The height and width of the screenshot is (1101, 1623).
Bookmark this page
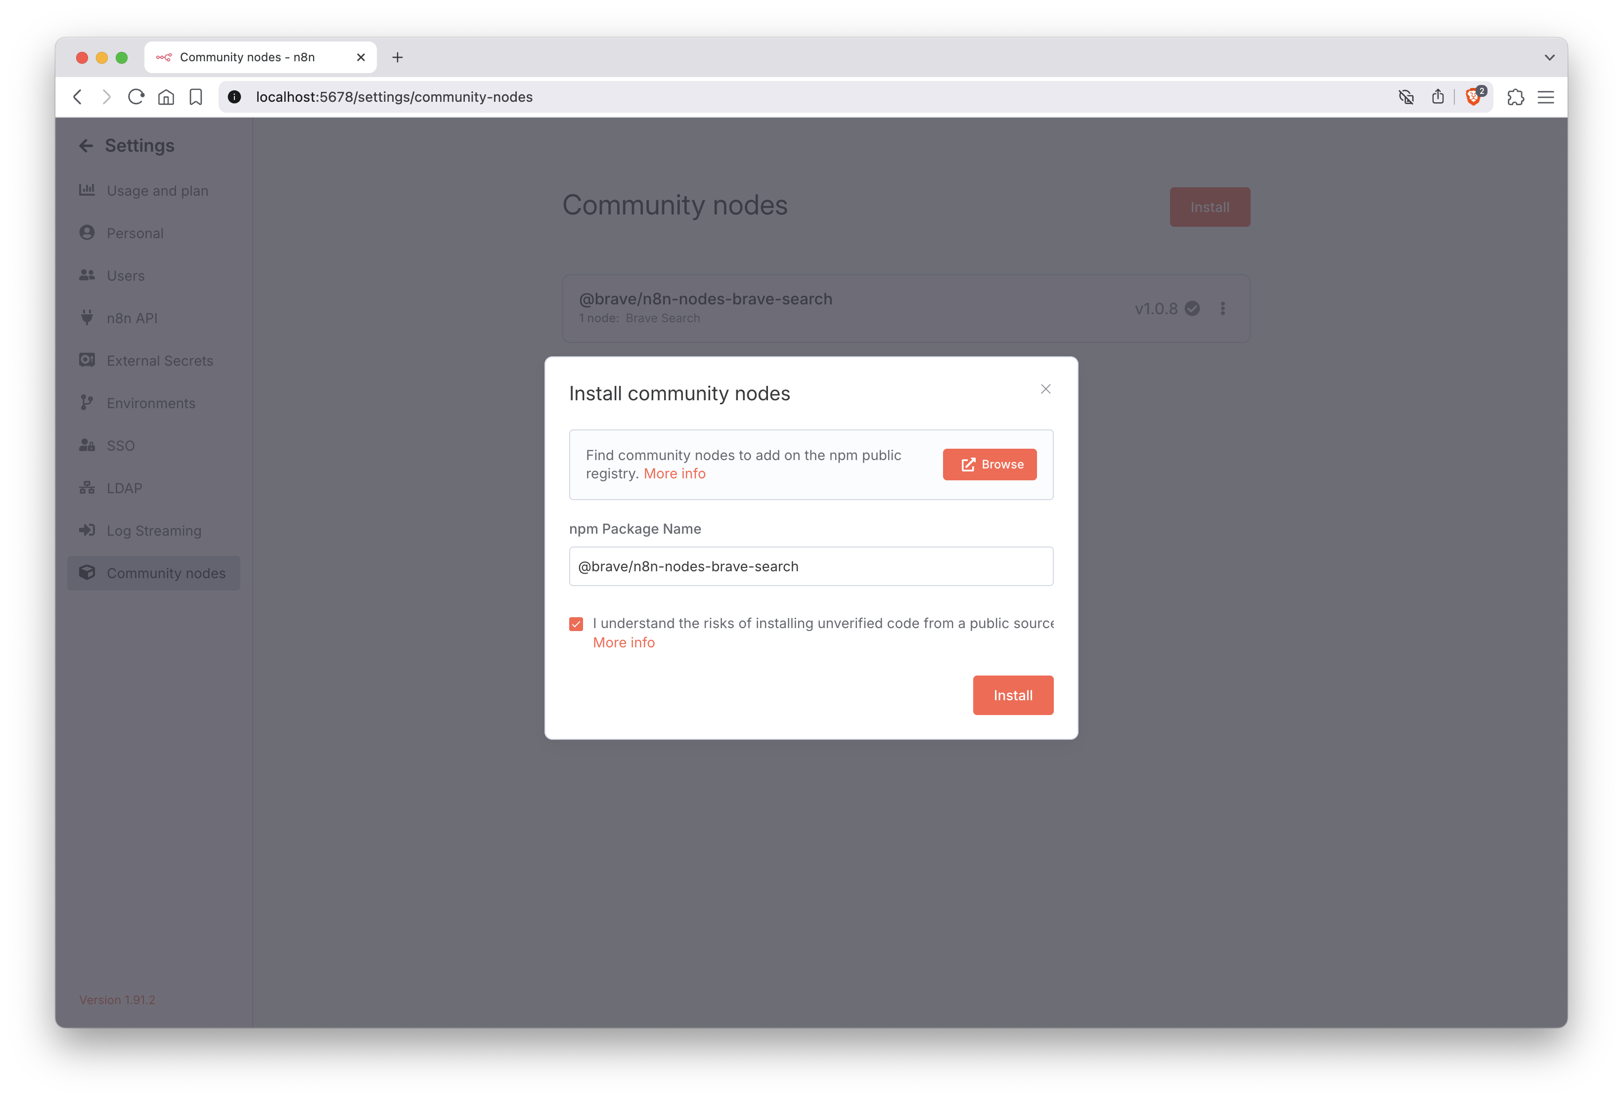(195, 97)
